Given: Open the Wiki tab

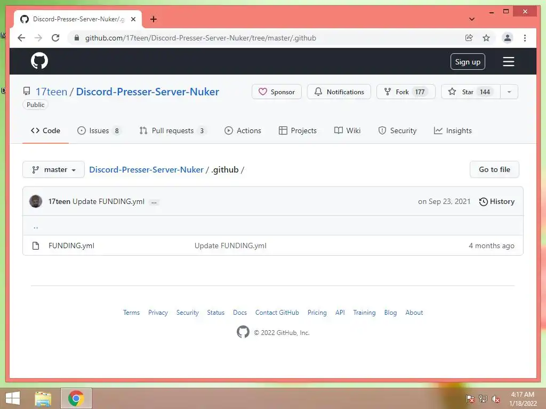Looking at the screenshot, I should 348,130.
